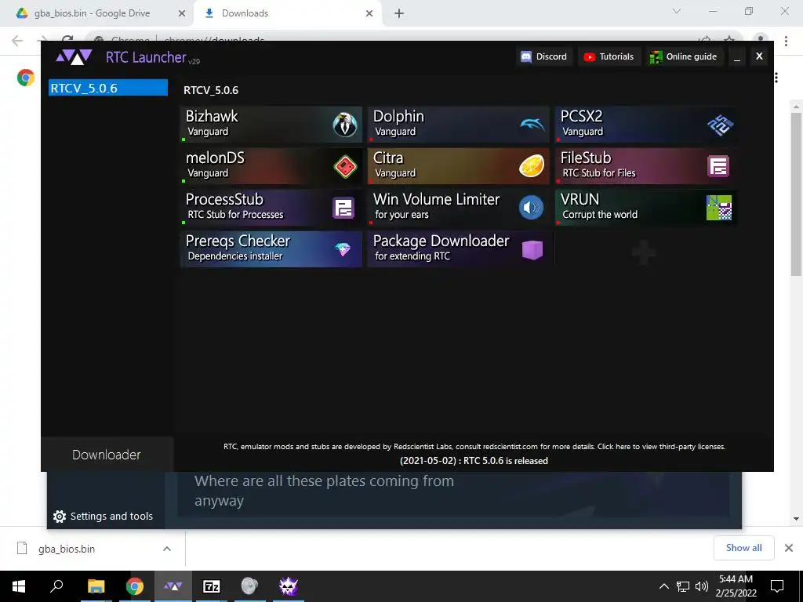
Task: Open the VRUN green checker icon
Action: (x=719, y=208)
